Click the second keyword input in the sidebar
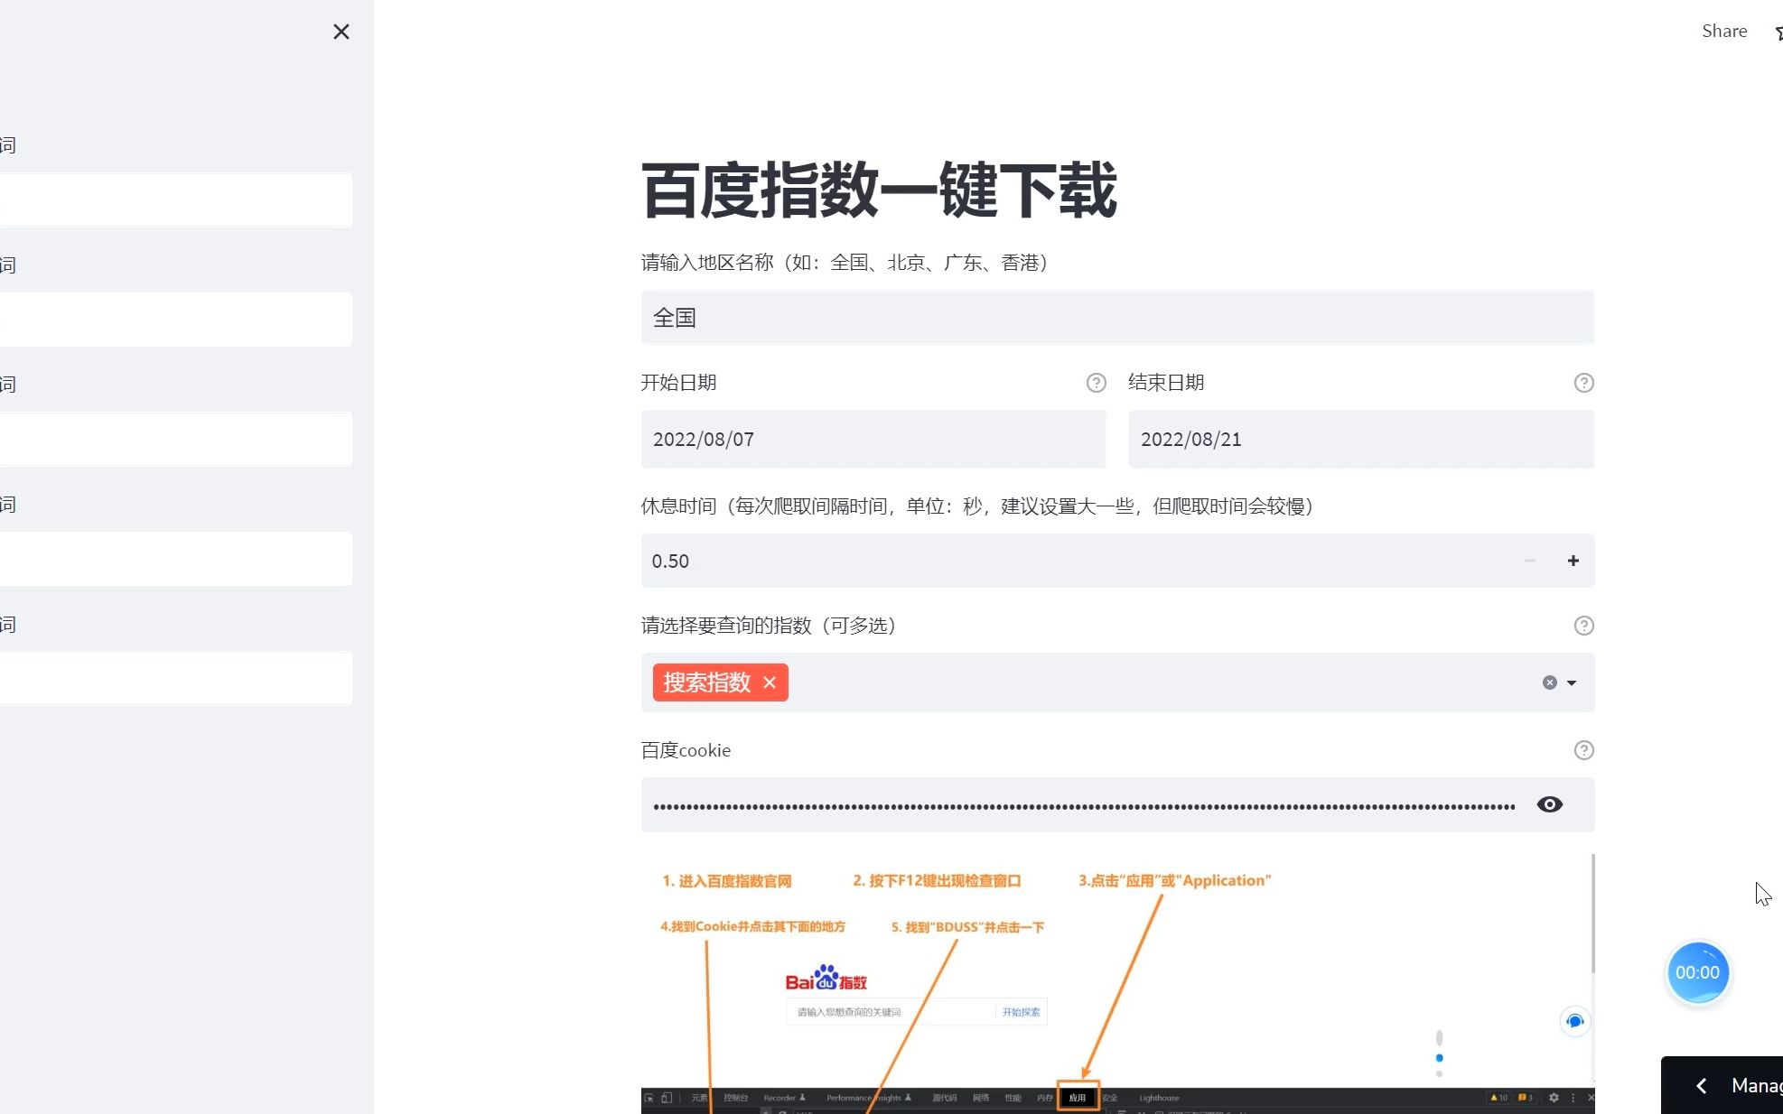The width and height of the screenshot is (1783, 1114). click(x=176, y=319)
